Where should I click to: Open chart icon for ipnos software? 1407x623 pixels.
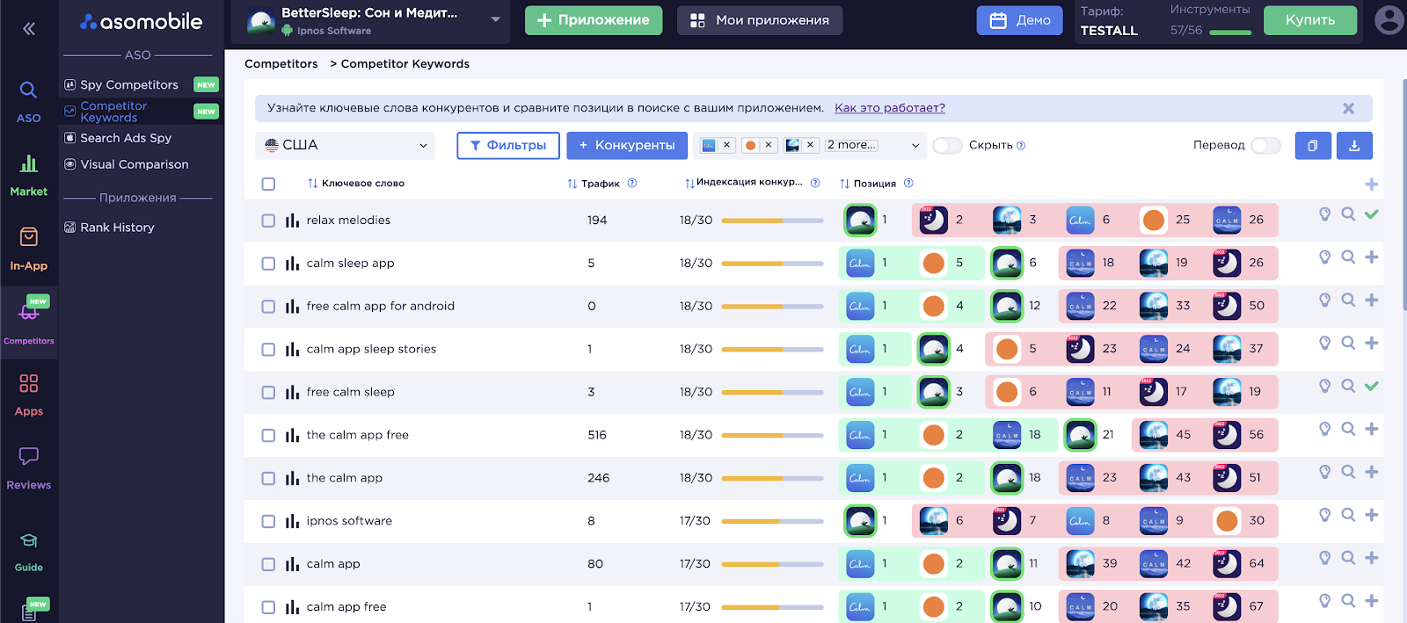coord(292,521)
